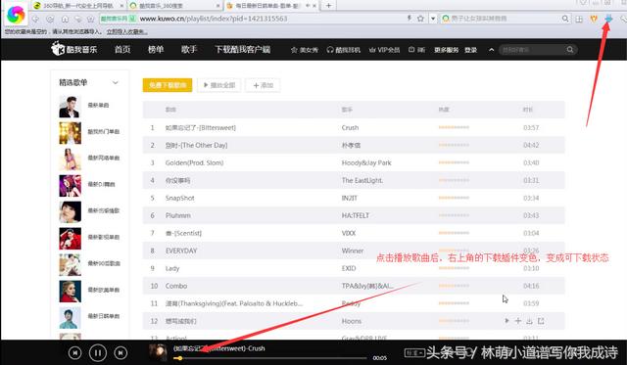Open the first sidebar playlist thumbnail with suited man
The width and height of the screenshot is (627, 365).
pos(70,107)
